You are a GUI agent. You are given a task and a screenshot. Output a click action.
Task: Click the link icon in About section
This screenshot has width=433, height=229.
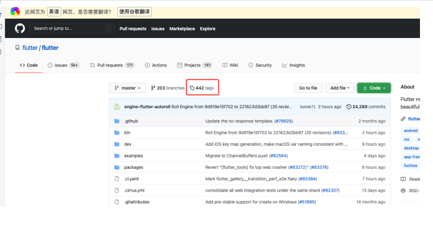pyautogui.click(x=403, y=119)
